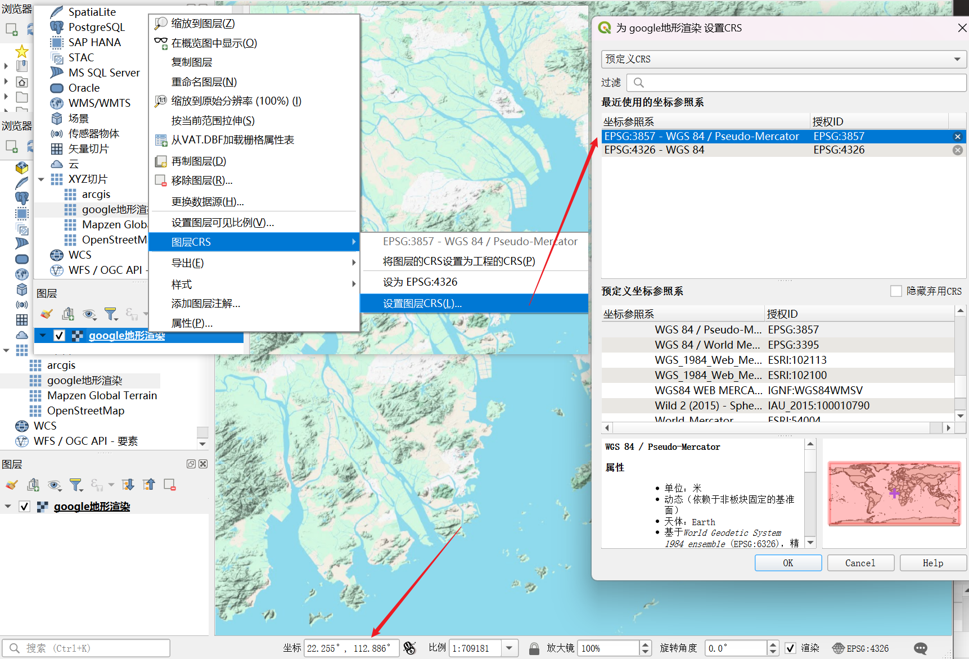Image resolution: width=969 pixels, height=659 pixels.
Task: Open the 预定义CRS dropdown
Action: [783, 59]
